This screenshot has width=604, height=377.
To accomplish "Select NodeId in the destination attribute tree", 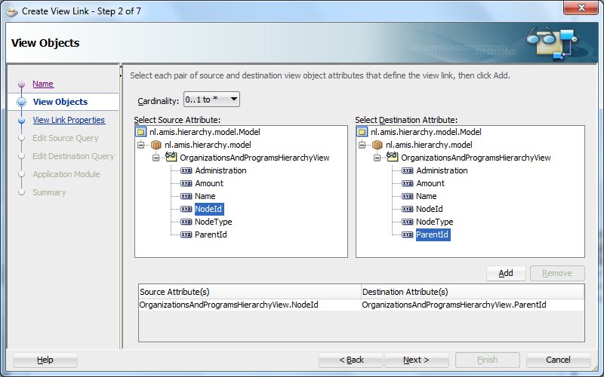I will coord(429,209).
